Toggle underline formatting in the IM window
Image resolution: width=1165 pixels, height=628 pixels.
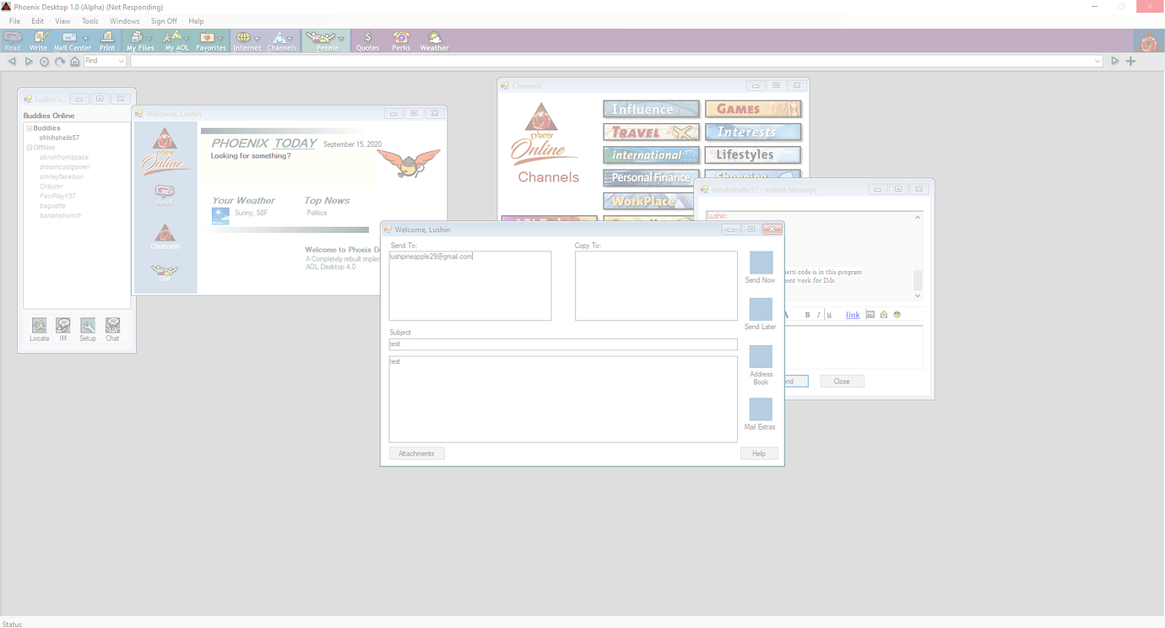coord(829,314)
